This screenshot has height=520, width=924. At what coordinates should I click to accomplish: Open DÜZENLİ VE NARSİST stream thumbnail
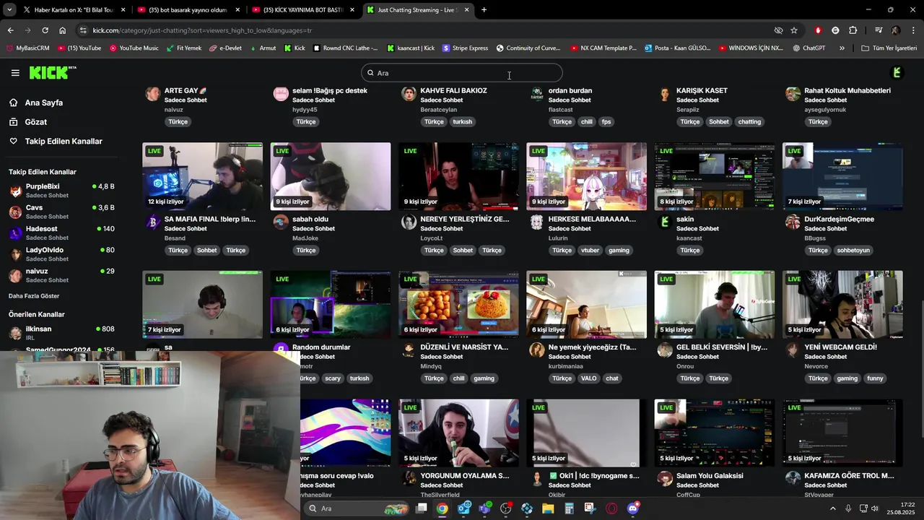(x=458, y=304)
